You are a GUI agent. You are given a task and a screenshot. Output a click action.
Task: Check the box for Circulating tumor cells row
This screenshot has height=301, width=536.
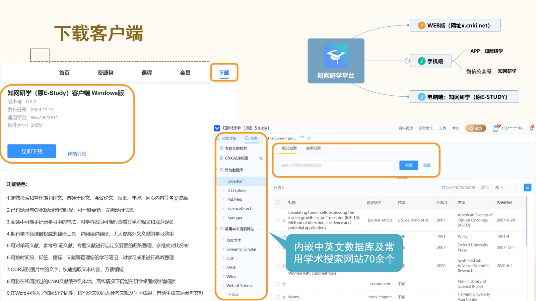278,220
